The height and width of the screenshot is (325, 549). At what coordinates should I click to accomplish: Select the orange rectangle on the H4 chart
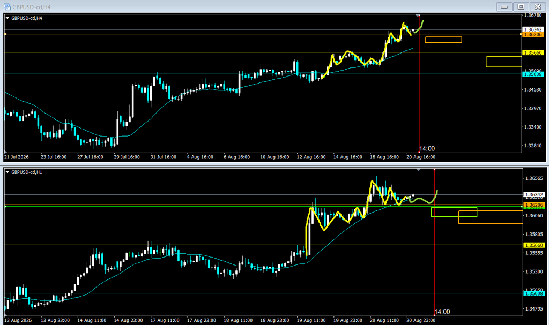(x=443, y=40)
